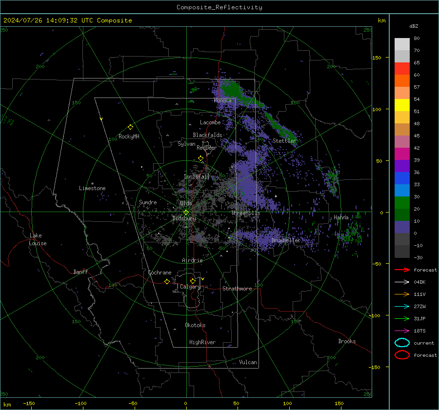439x410 pixels.
Task: Click the Limestone label
Action: (x=92, y=188)
